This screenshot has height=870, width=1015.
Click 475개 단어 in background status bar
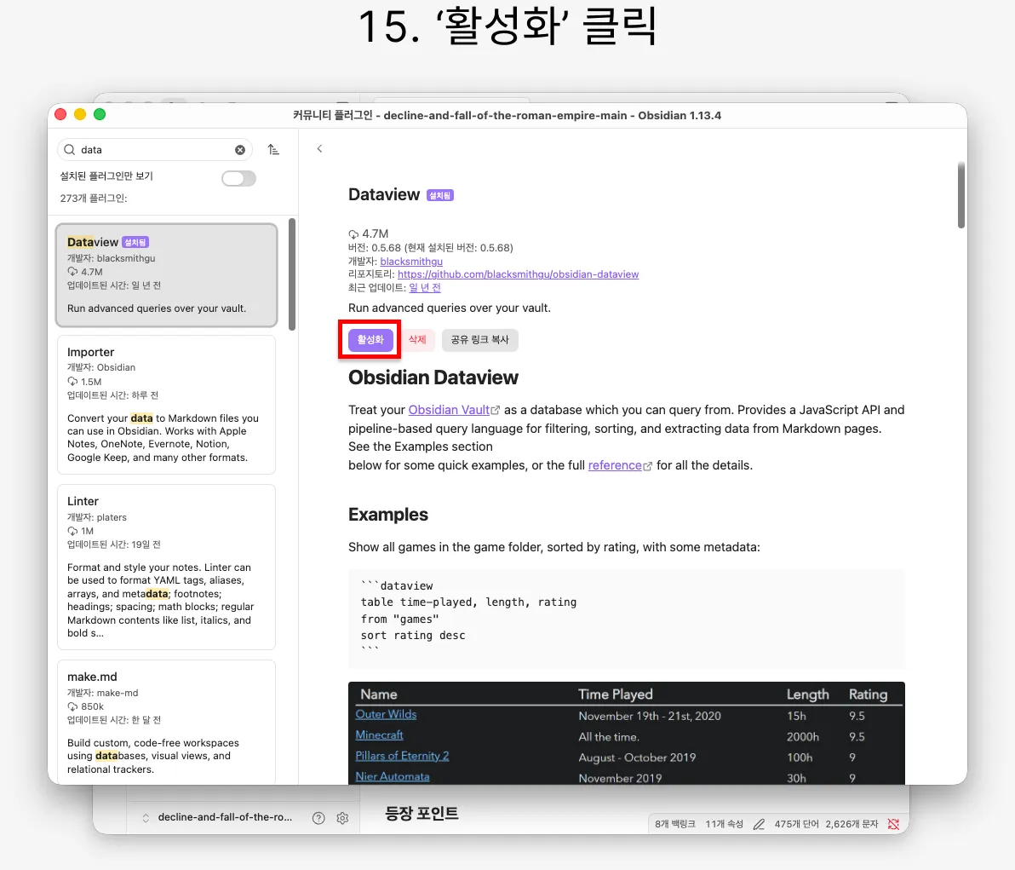click(x=796, y=824)
